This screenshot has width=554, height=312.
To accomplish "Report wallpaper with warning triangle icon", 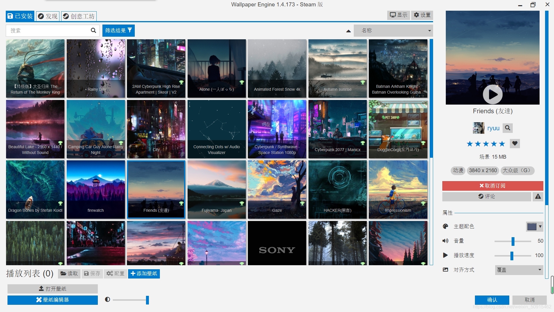I will coord(538,196).
